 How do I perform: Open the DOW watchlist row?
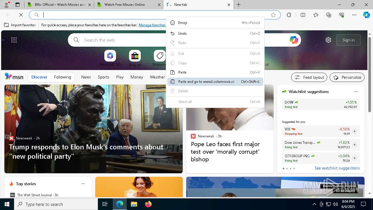coord(321,104)
